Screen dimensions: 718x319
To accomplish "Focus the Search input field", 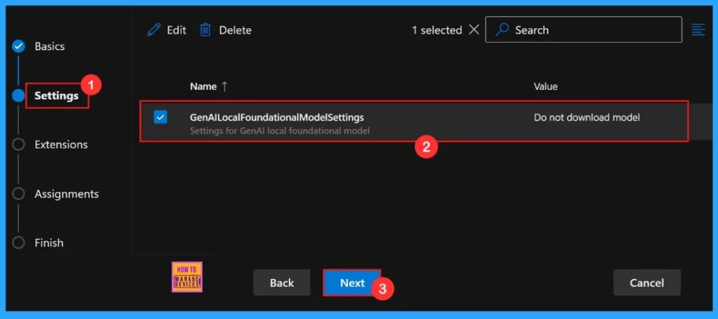I will 584,29.
